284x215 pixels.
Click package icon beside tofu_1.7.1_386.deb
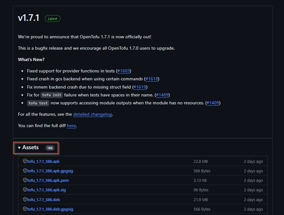click(25, 199)
